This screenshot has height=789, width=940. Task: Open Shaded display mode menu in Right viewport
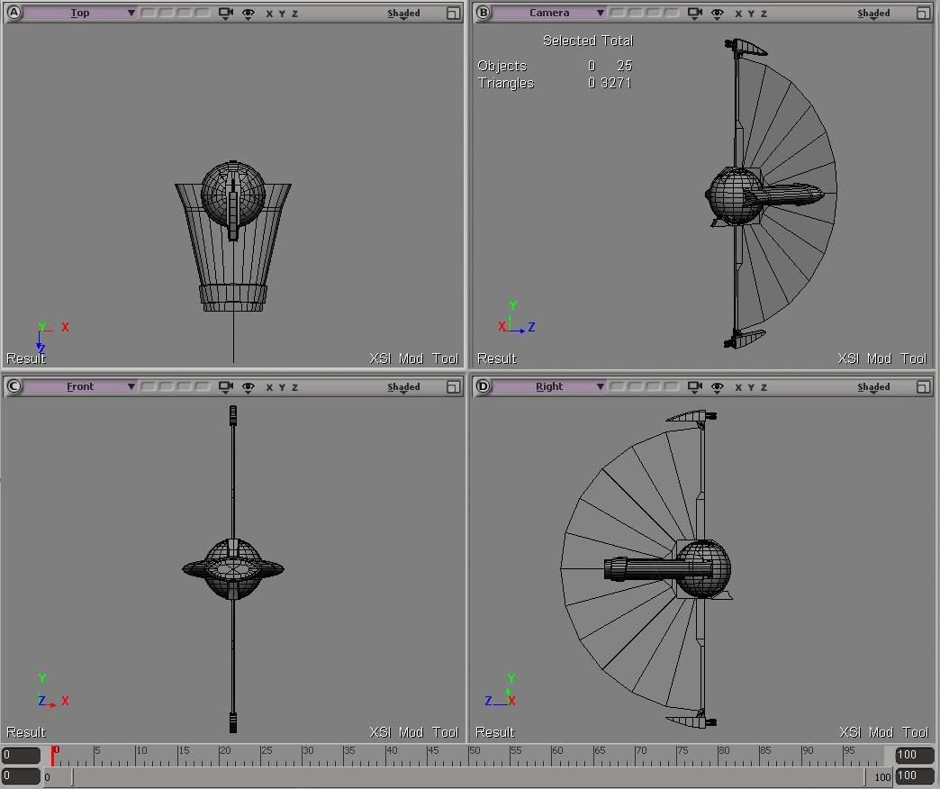point(873,387)
